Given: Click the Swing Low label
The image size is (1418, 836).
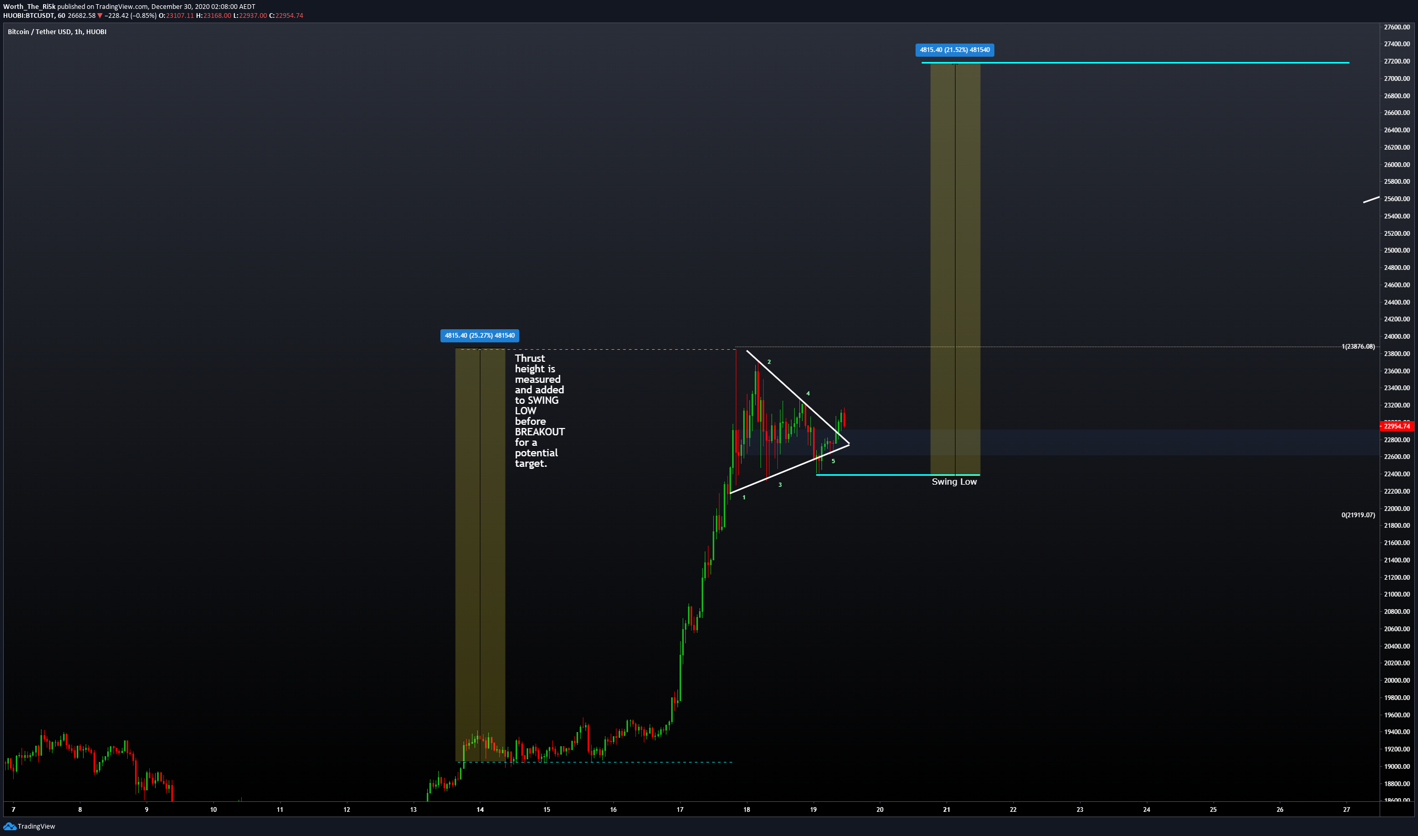Looking at the screenshot, I should click(954, 482).
